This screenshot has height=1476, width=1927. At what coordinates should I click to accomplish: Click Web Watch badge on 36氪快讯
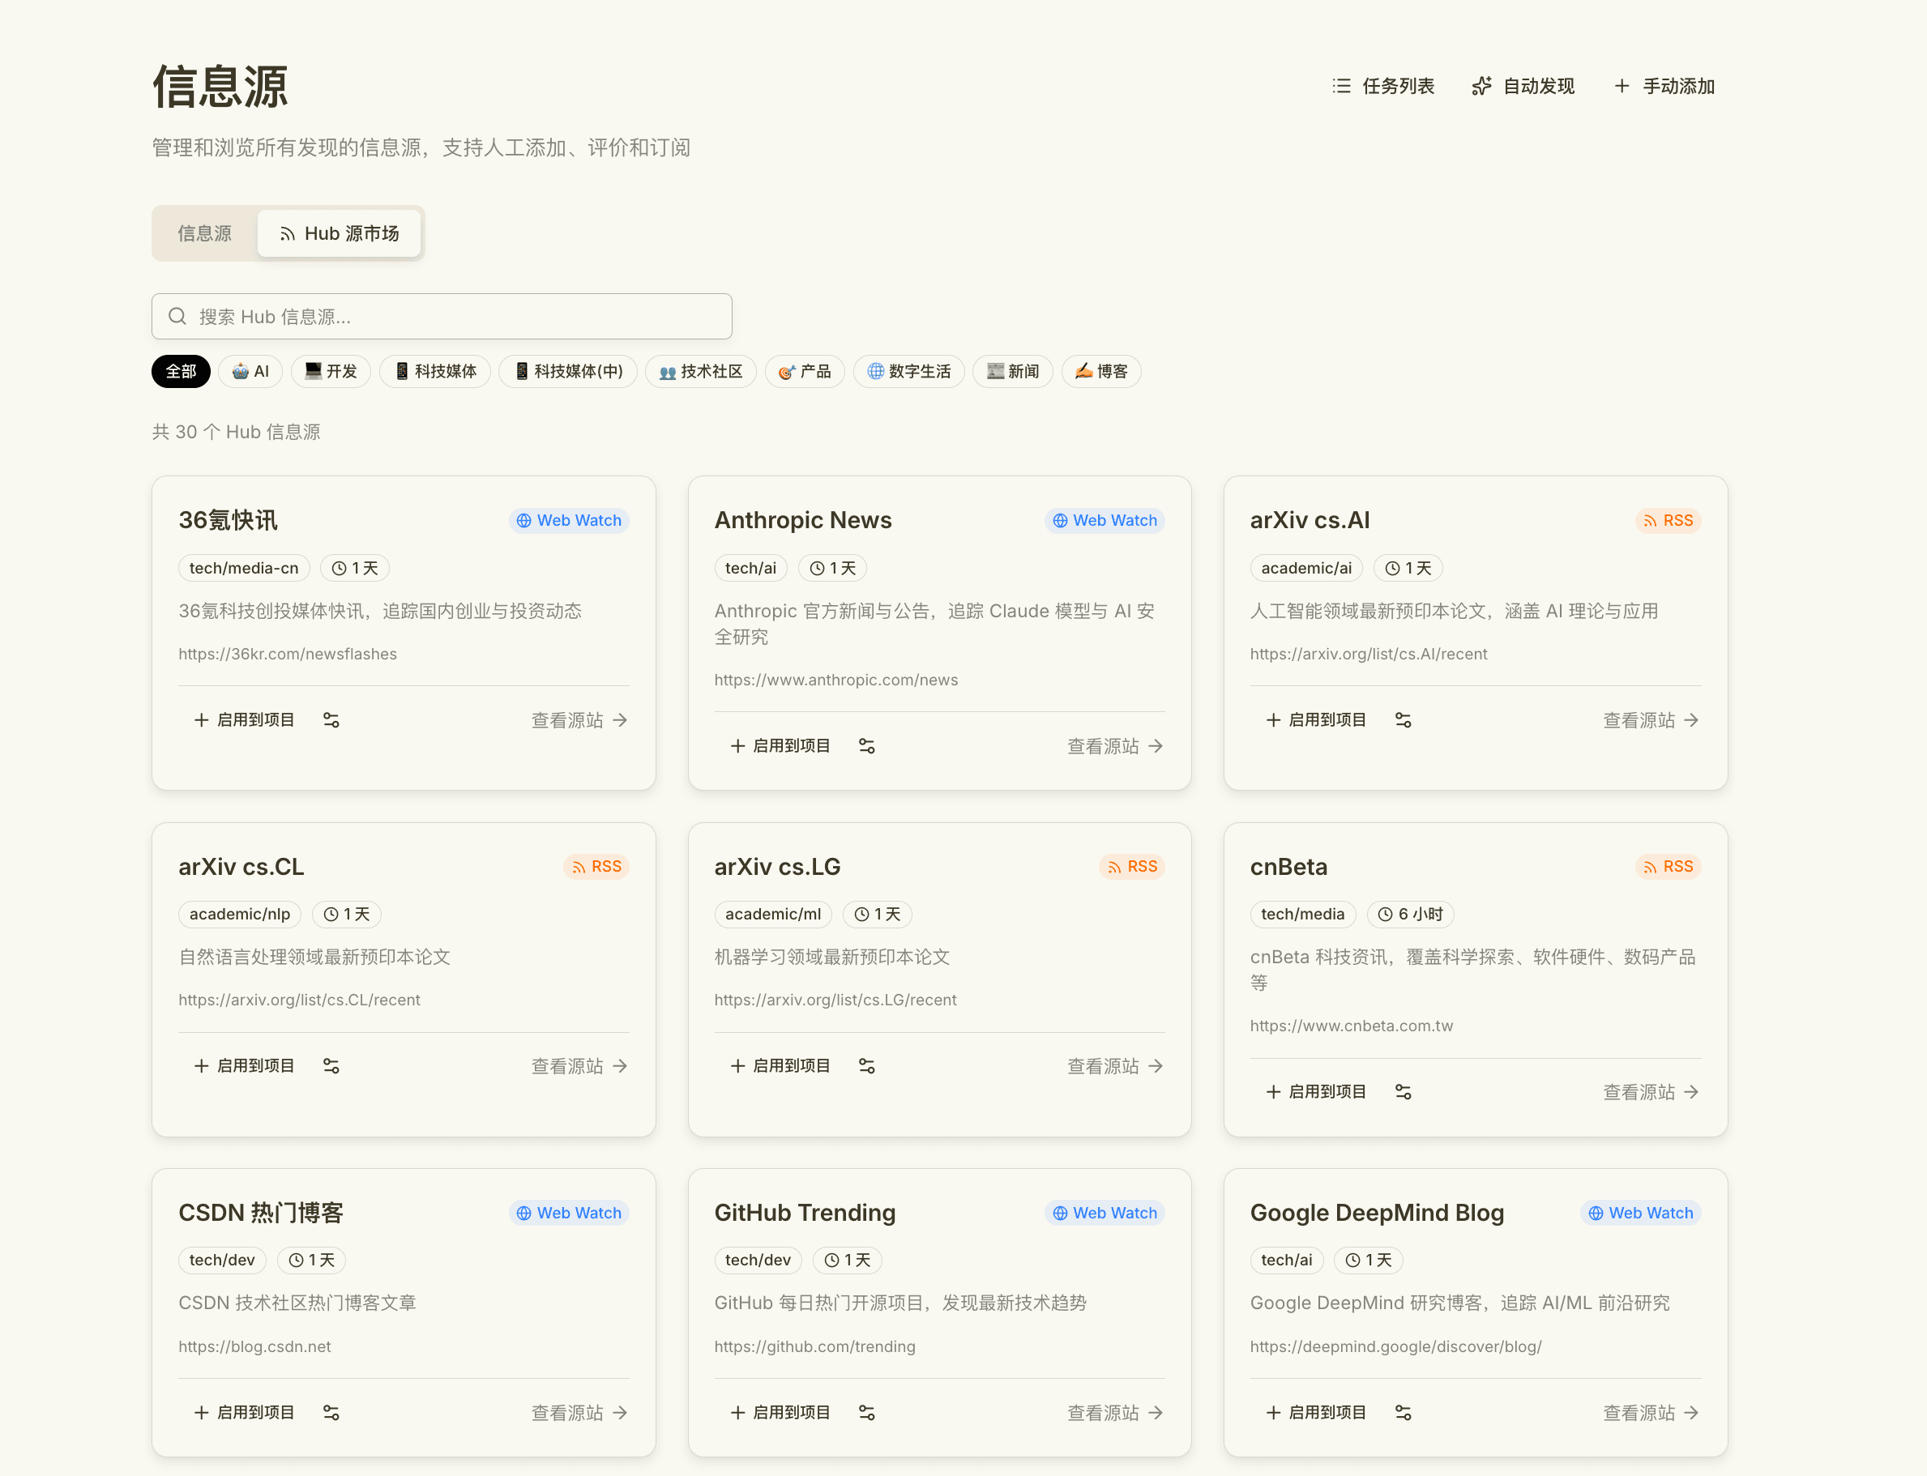click(569, 520)
